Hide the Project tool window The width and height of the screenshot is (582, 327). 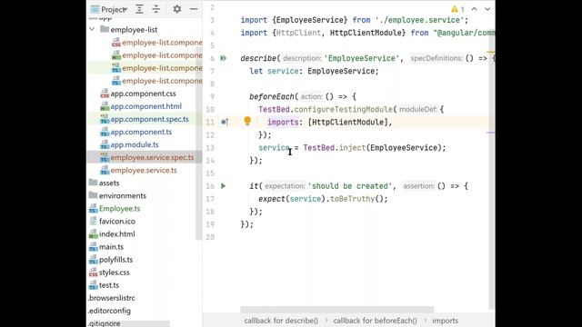(x=194, y=9)
